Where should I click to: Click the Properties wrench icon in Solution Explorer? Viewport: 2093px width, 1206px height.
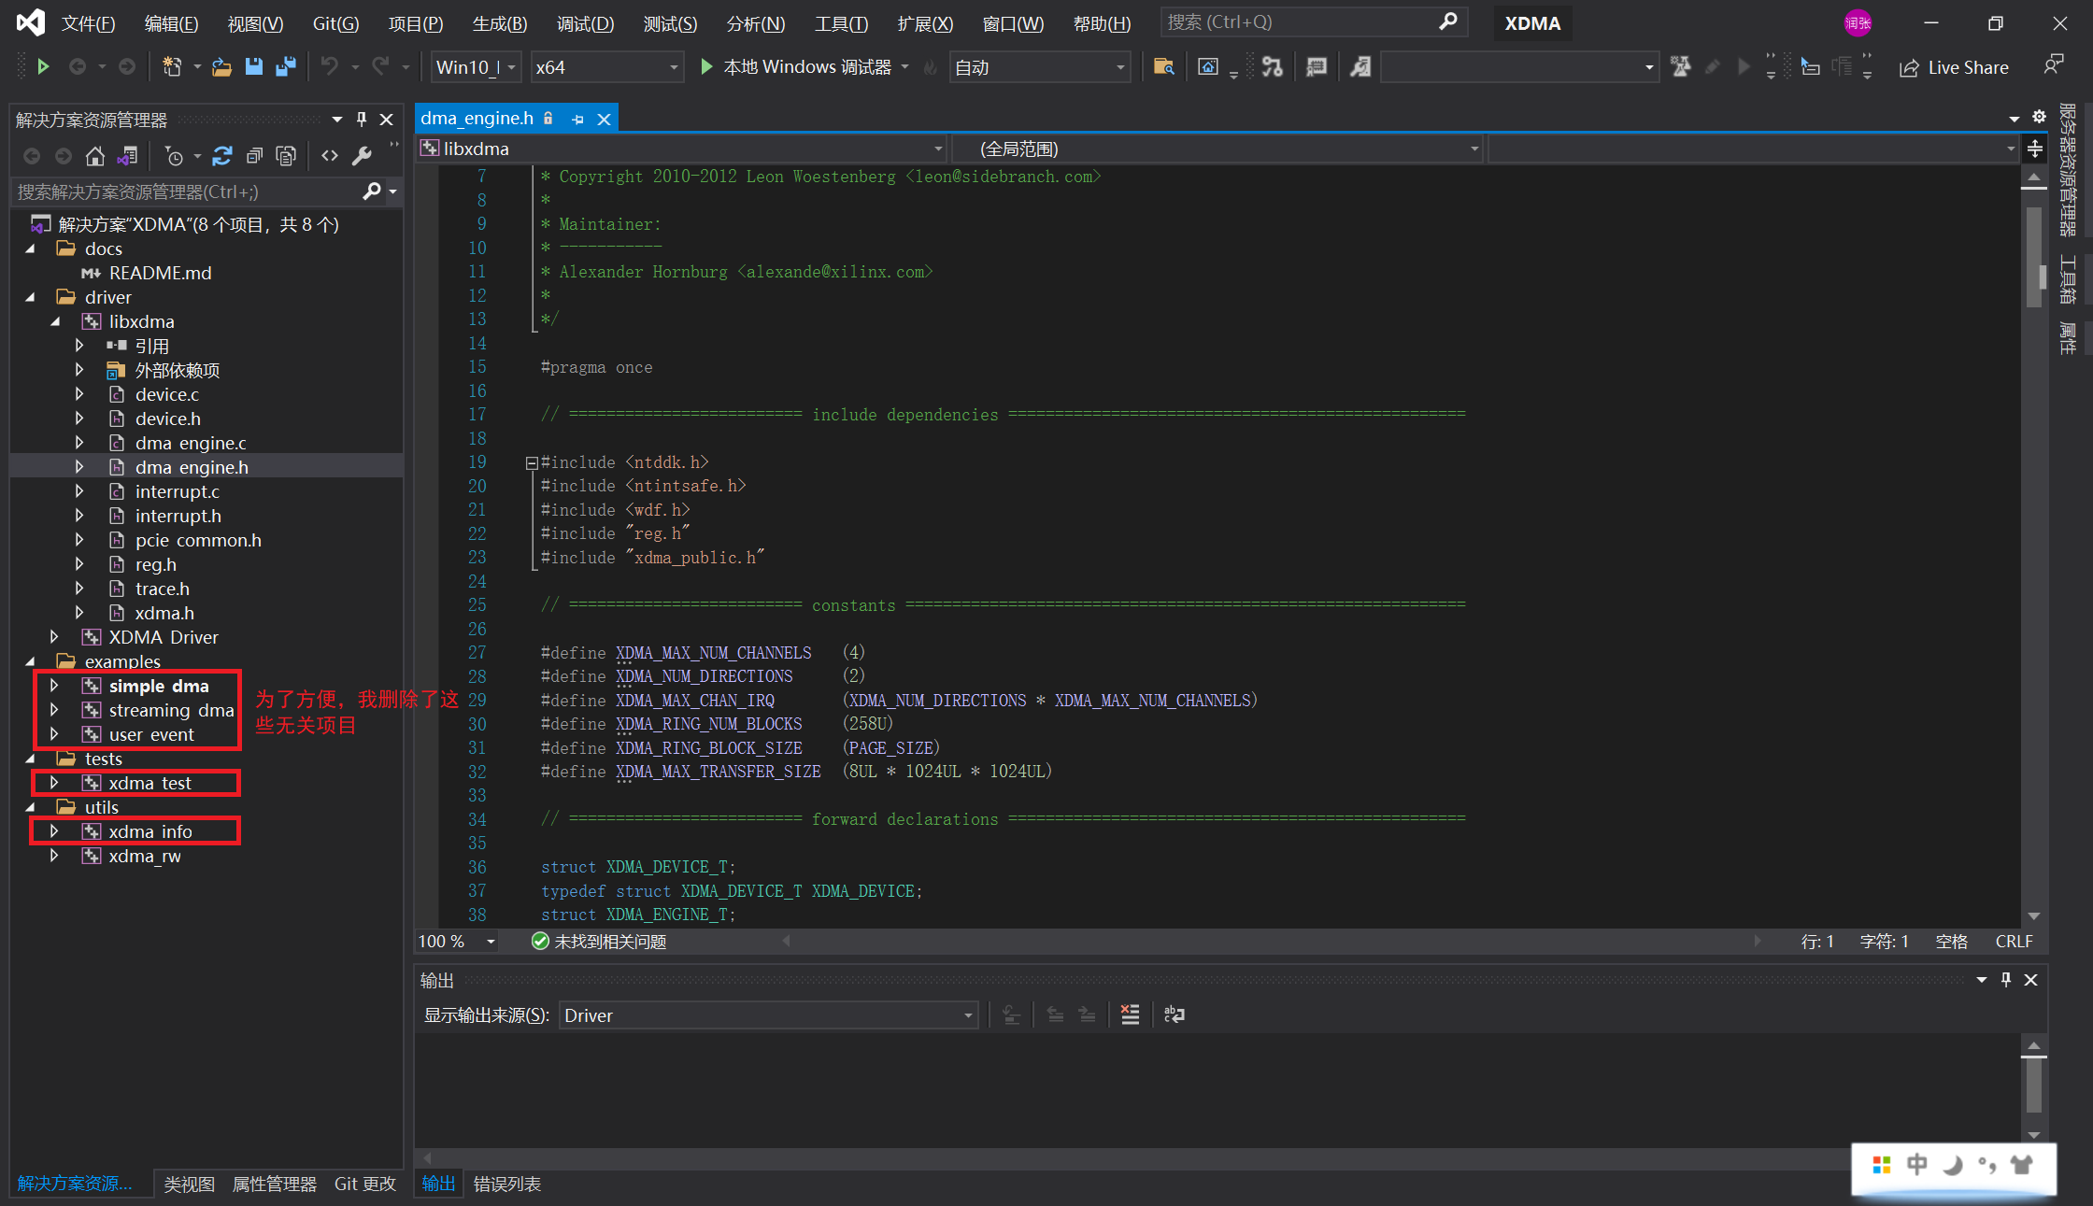362,156
